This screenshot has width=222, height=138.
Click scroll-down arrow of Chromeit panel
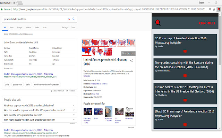(x=220, y=129)
